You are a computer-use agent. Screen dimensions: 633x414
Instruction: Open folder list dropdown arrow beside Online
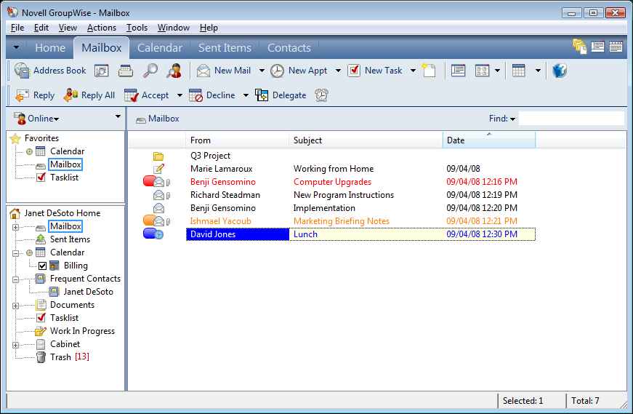118,116
